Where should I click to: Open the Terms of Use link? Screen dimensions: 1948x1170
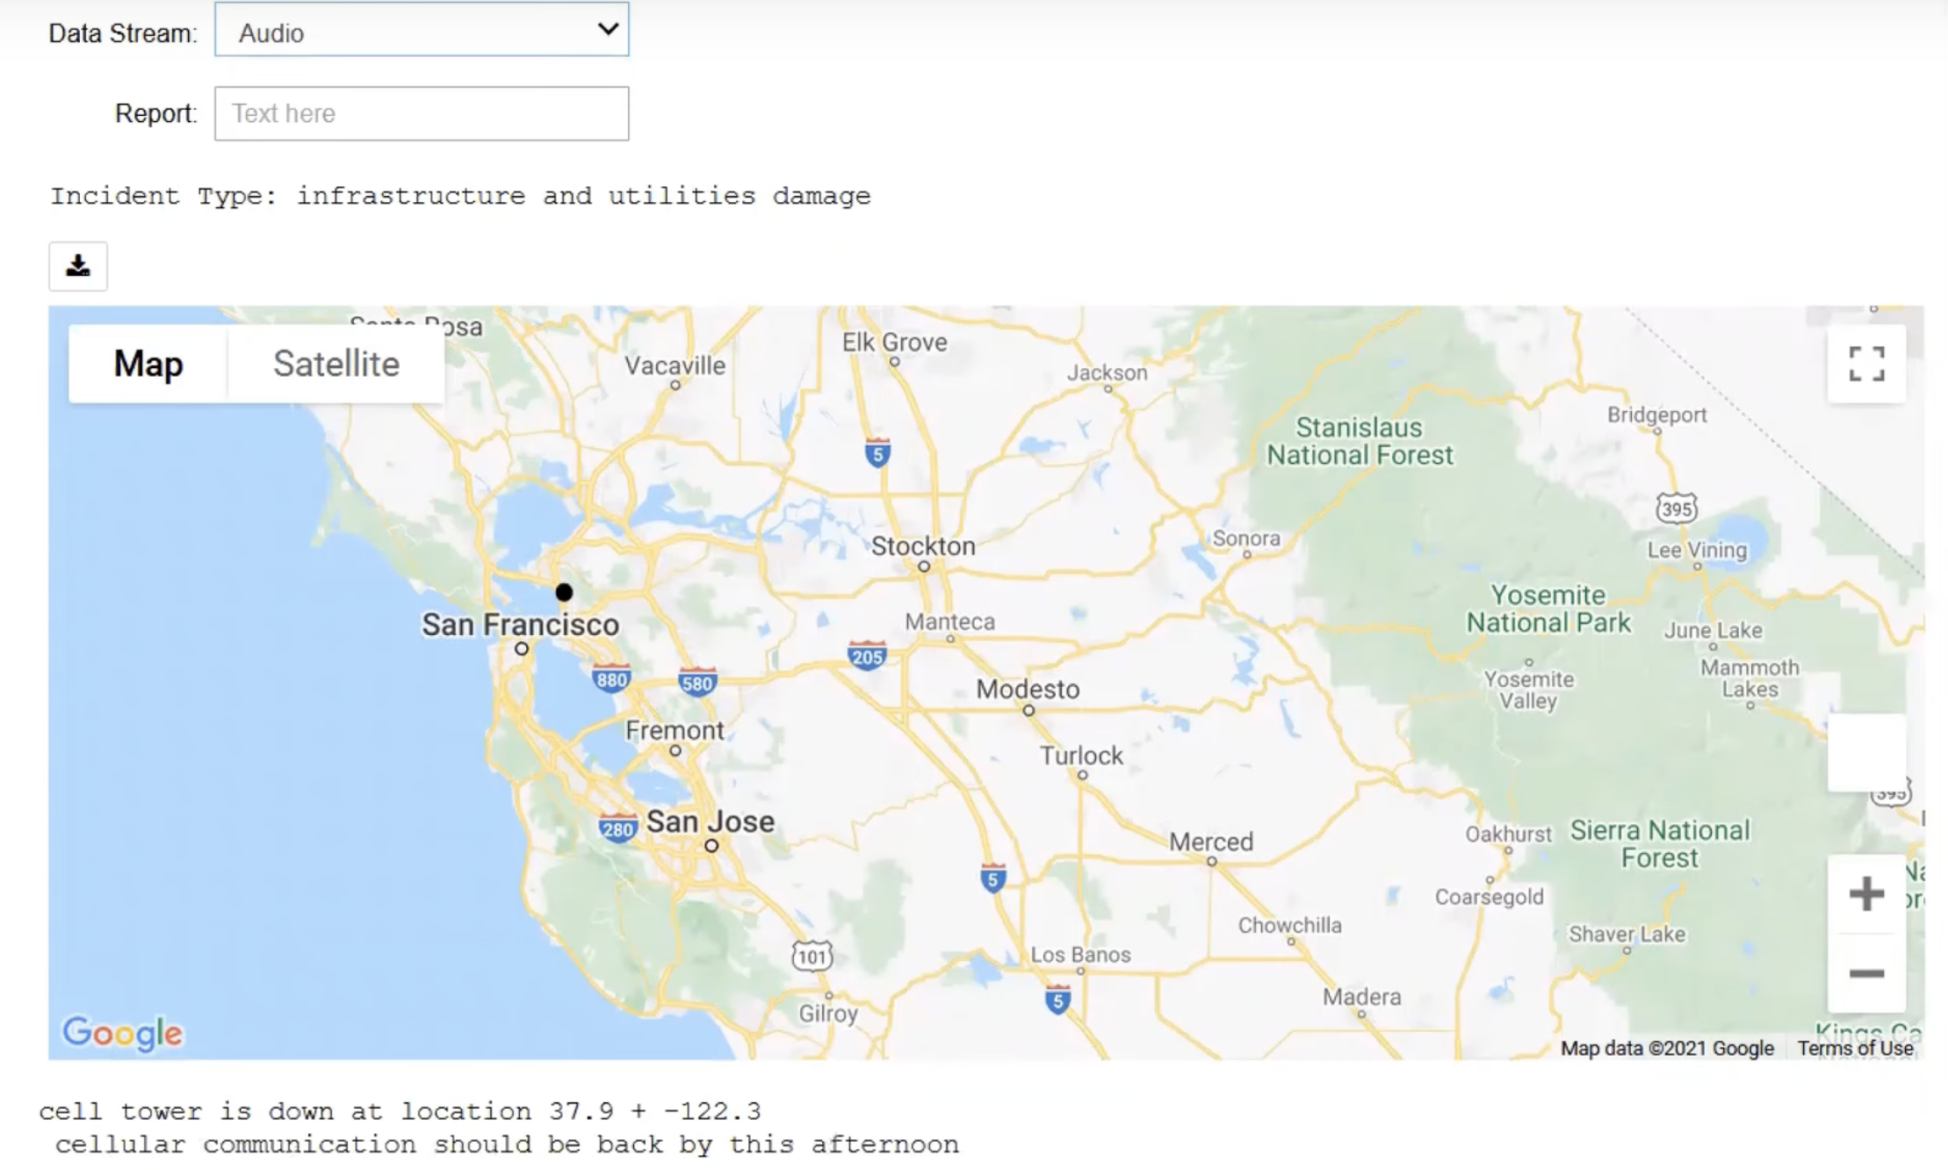(1855, 1048)
